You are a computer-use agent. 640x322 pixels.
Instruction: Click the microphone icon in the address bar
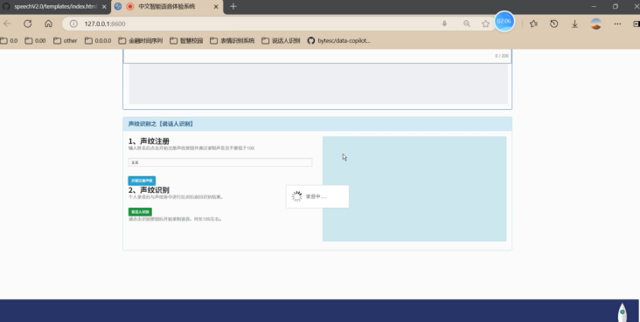444,24
